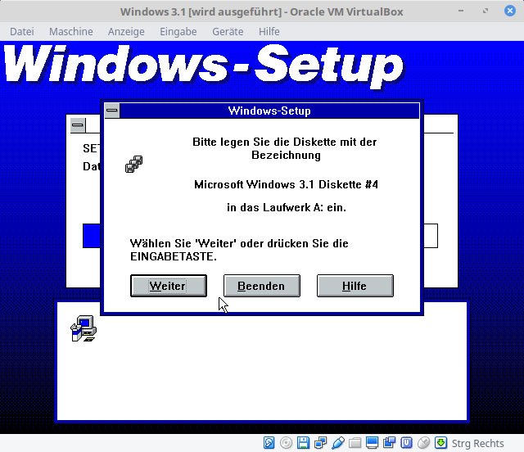This screenshot has height=452, width=524.
Task: Click the CPU virtualization chip icon
Action: coord(406,443)
